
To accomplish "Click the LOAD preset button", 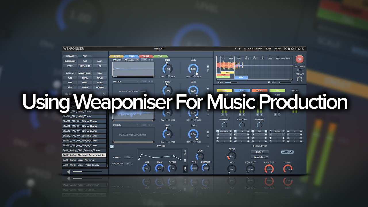I will (259, 49).
